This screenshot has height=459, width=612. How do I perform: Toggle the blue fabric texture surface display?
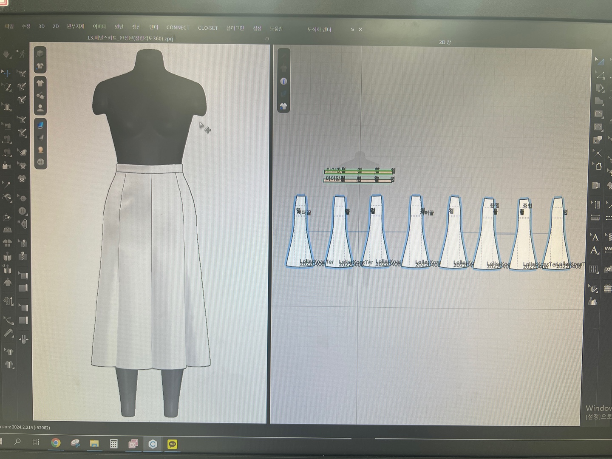coord(40,125)
